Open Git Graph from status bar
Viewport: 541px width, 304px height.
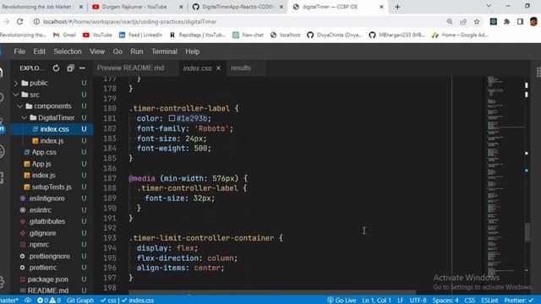click(x=80, y=301)
